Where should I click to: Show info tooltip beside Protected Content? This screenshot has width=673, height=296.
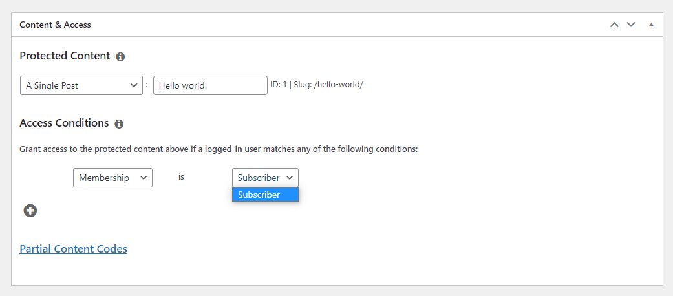121,57
